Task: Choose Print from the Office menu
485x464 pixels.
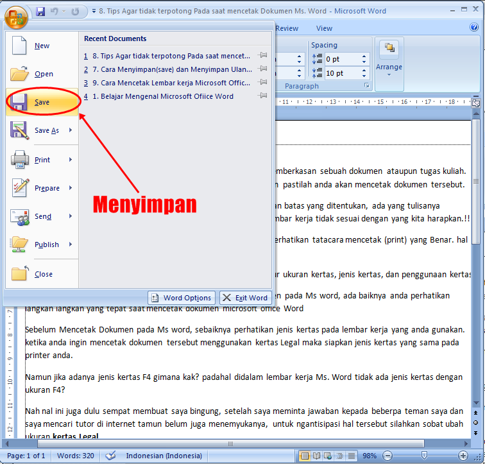Action: tap(42, 160)
